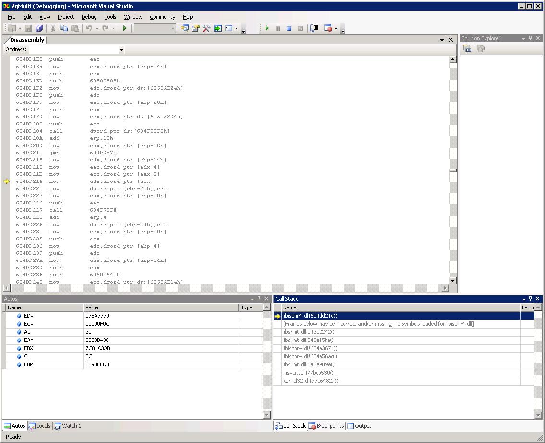Click the Name column header in Call Stack
This screenshot has width=545, height=443.
(x=400, y=307)
